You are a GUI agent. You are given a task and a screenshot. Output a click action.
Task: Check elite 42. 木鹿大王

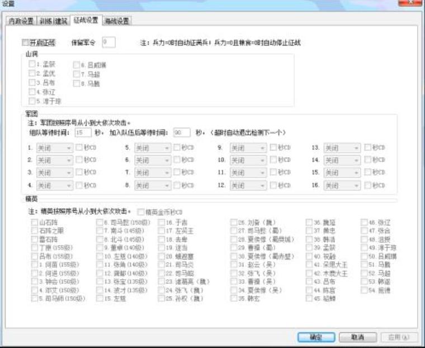tap(309, 273)
